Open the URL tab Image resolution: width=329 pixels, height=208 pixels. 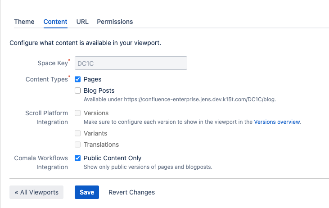[x=82, y=22]
